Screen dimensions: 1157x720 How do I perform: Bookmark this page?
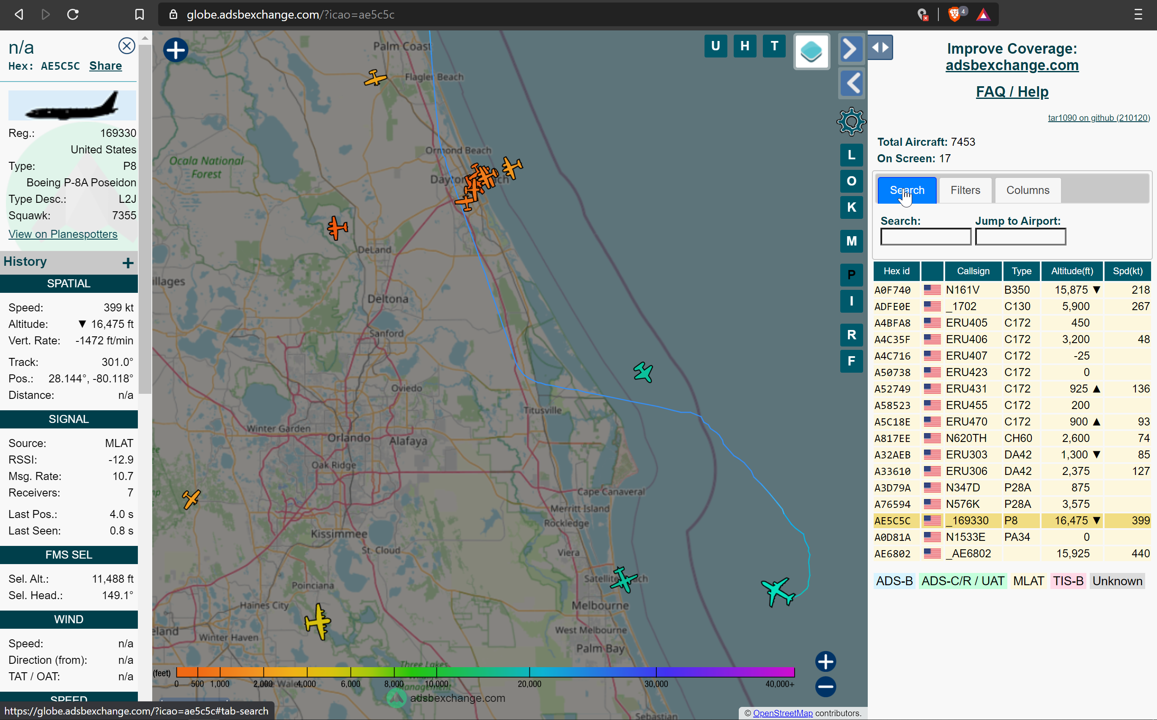[x=139, y=14]
